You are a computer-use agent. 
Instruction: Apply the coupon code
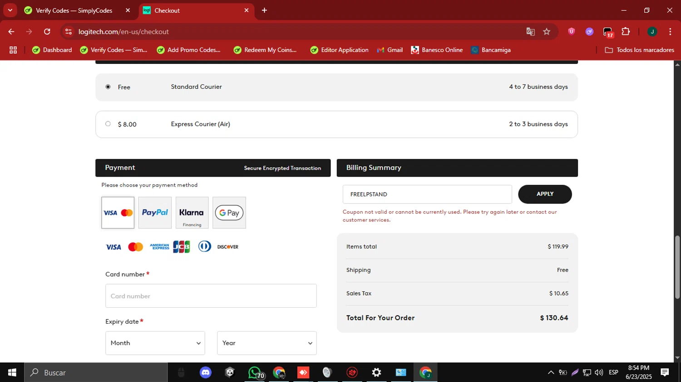(x=545, y=194)
